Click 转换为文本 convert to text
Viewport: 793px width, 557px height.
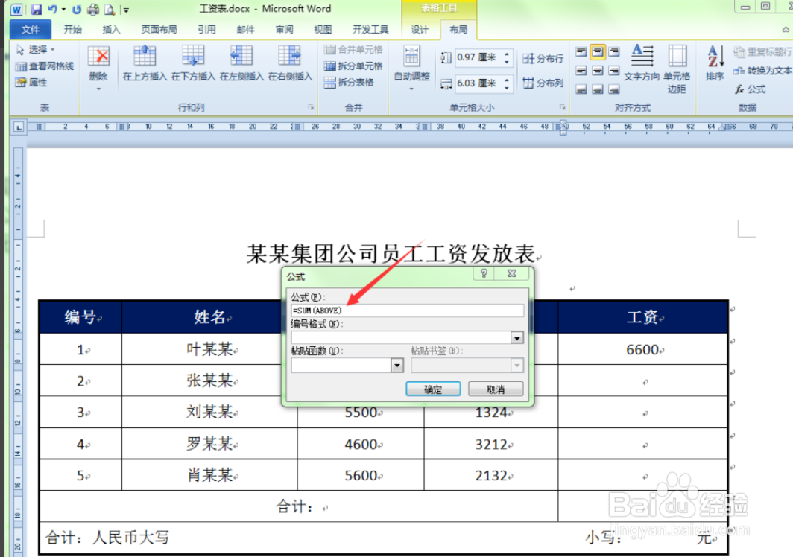point(764,70)
